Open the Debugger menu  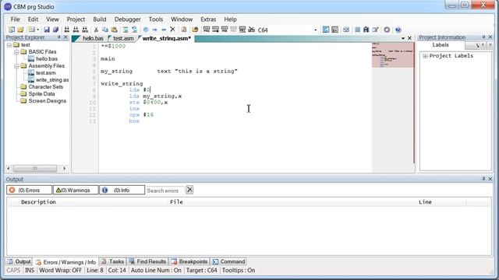point(128,19)
